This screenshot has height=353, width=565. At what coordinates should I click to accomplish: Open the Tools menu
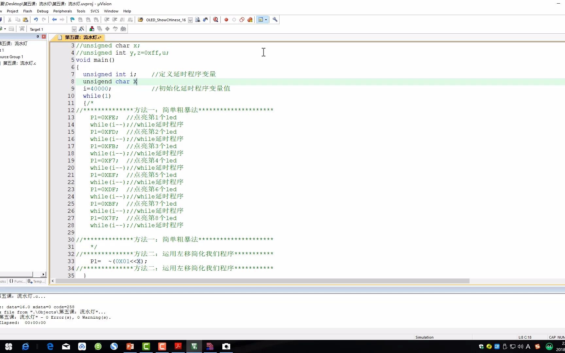tap(81, 11)
